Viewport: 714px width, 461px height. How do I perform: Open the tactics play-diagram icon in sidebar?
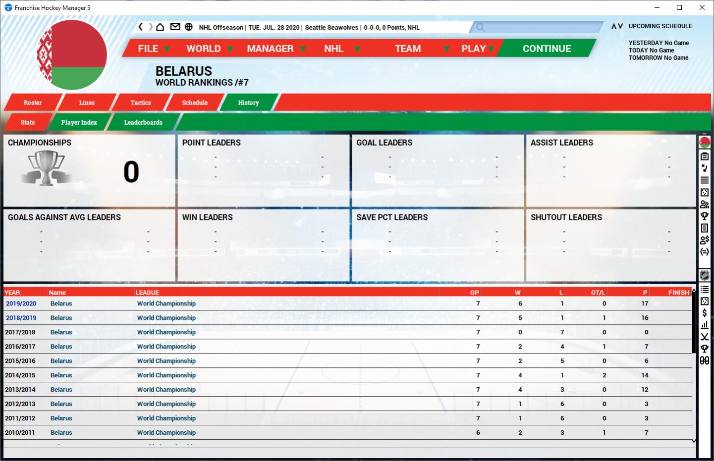pos(704,168)
